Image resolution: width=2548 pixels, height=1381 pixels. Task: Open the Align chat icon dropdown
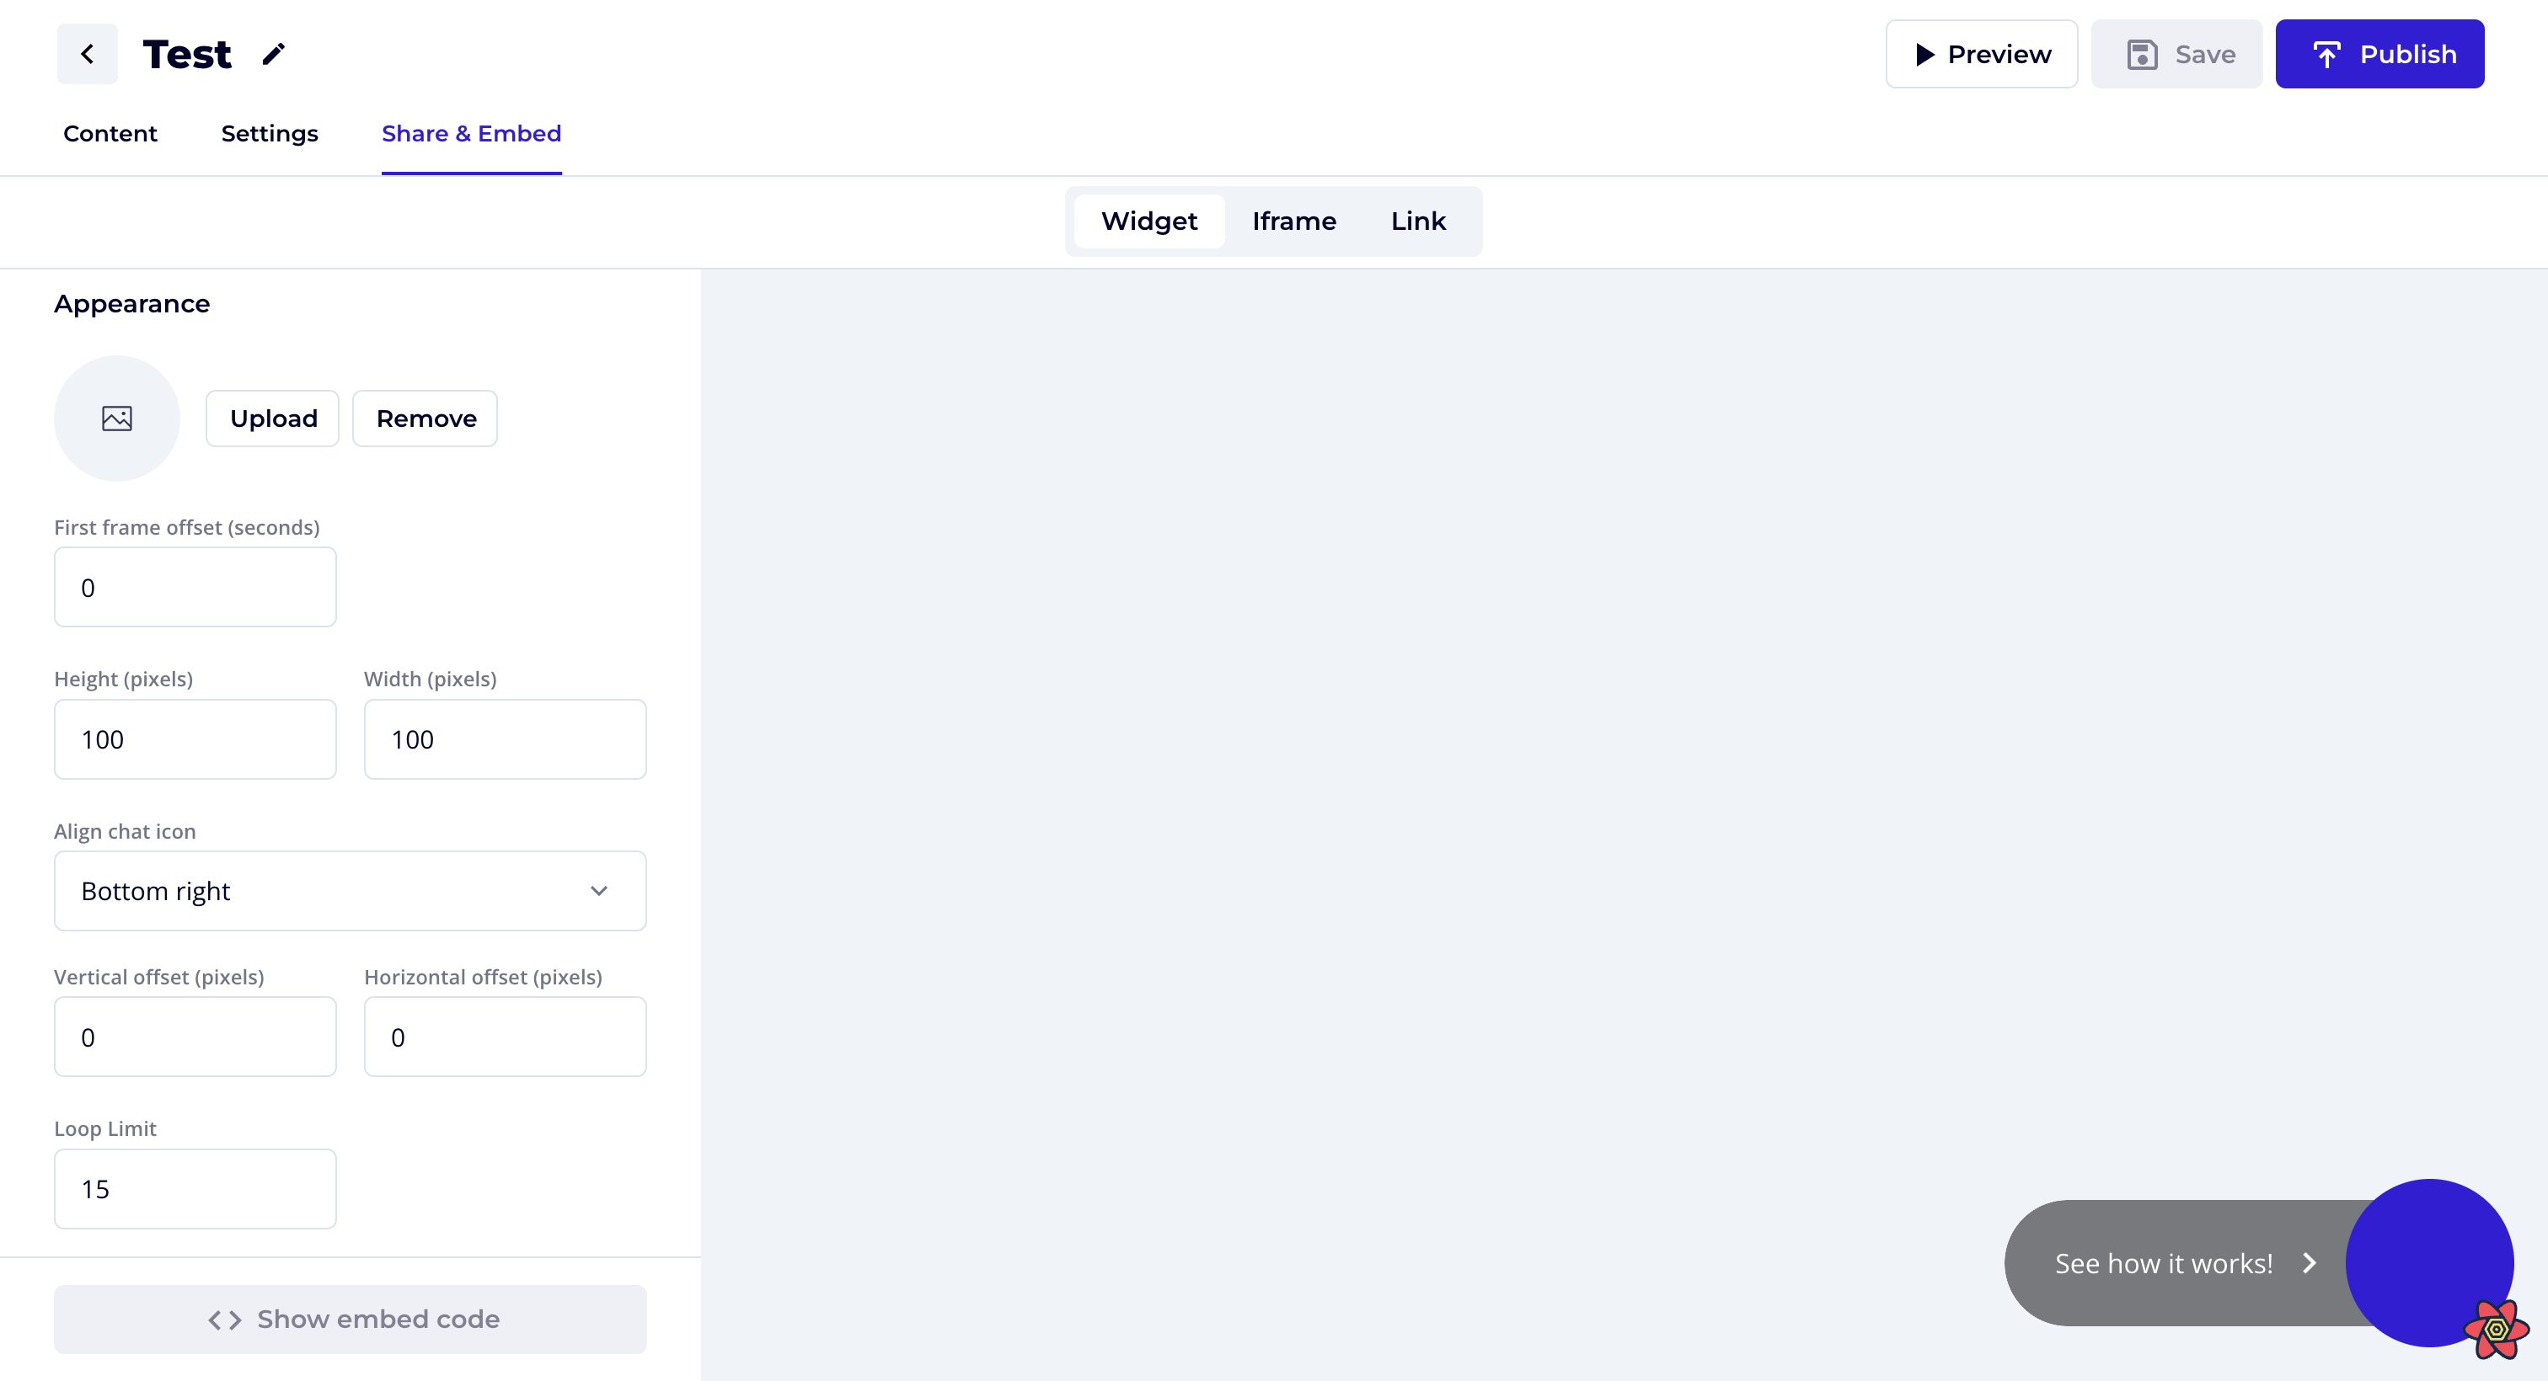pyautogui.click(x=351, y=891)
